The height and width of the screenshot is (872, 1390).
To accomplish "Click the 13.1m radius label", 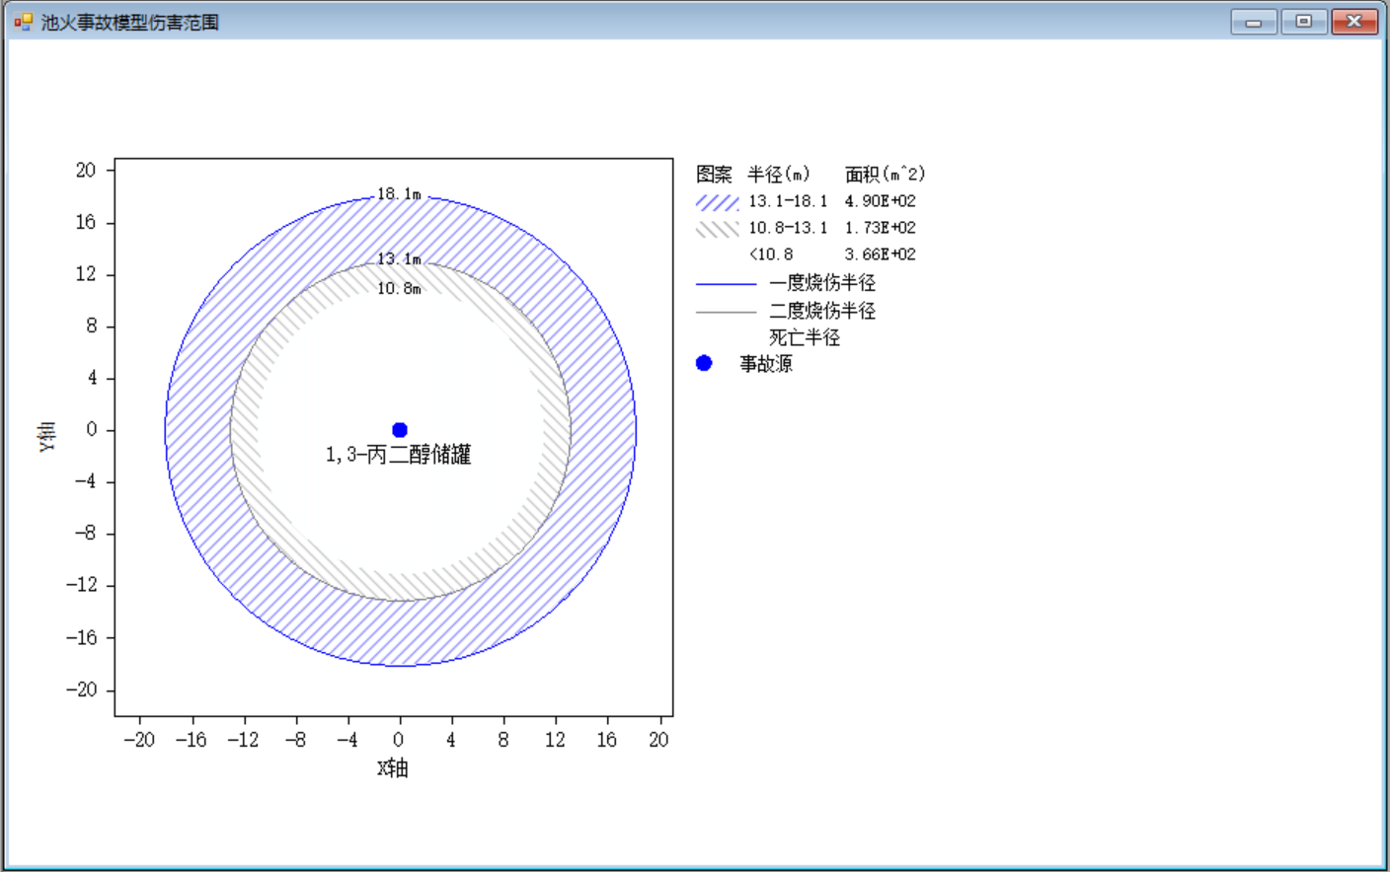I will pos(399,259).
